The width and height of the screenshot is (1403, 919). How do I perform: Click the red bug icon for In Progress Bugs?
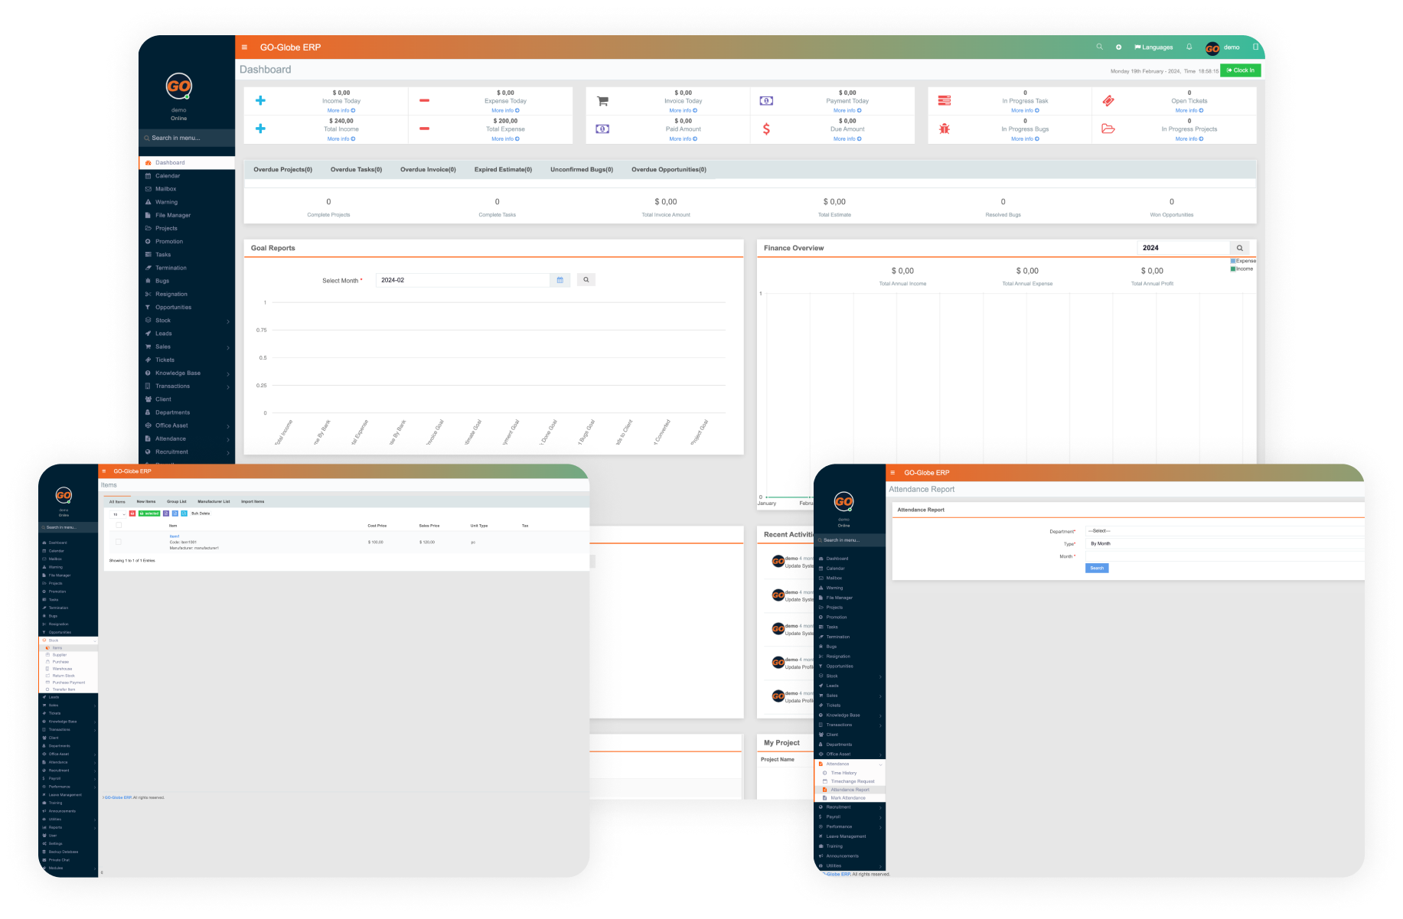[x=945, y=129]
